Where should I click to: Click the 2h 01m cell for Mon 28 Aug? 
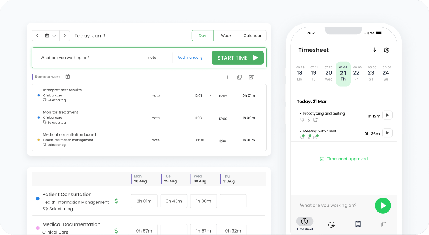pyautogui.click(x=144, y=201)
